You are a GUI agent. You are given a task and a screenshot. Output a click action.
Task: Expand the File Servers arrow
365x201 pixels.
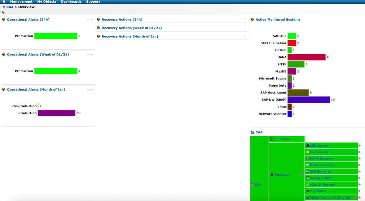click(x=360, y=152)
